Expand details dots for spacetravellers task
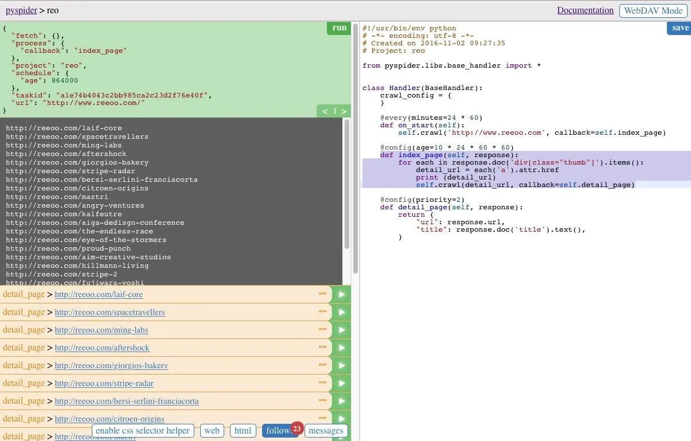 coord(322,311)
